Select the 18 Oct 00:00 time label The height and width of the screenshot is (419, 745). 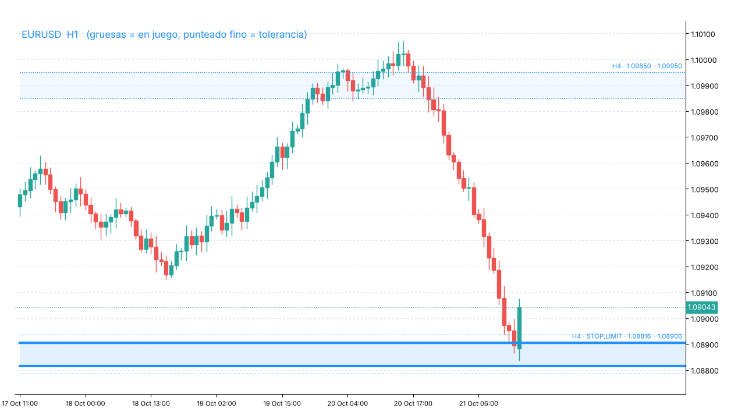86,403
